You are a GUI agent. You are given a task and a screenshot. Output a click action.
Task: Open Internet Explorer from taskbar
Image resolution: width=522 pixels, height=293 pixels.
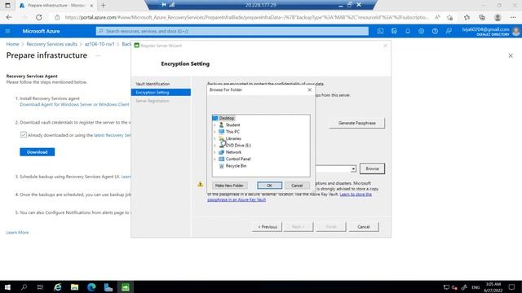(x=58, y=287)
